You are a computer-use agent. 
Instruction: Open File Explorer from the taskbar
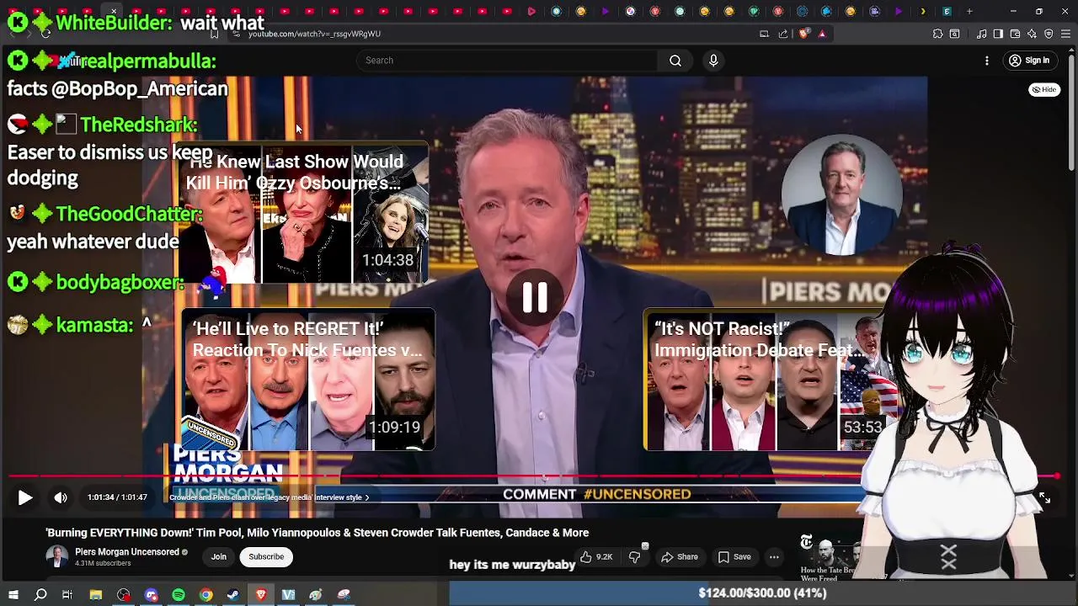(96, 595)
